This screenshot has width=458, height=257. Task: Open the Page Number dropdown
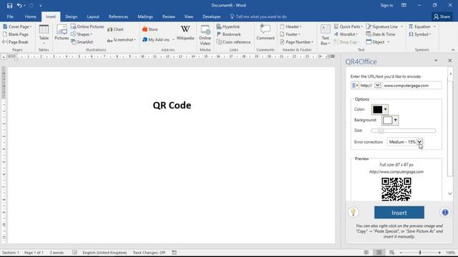point(296,42)
